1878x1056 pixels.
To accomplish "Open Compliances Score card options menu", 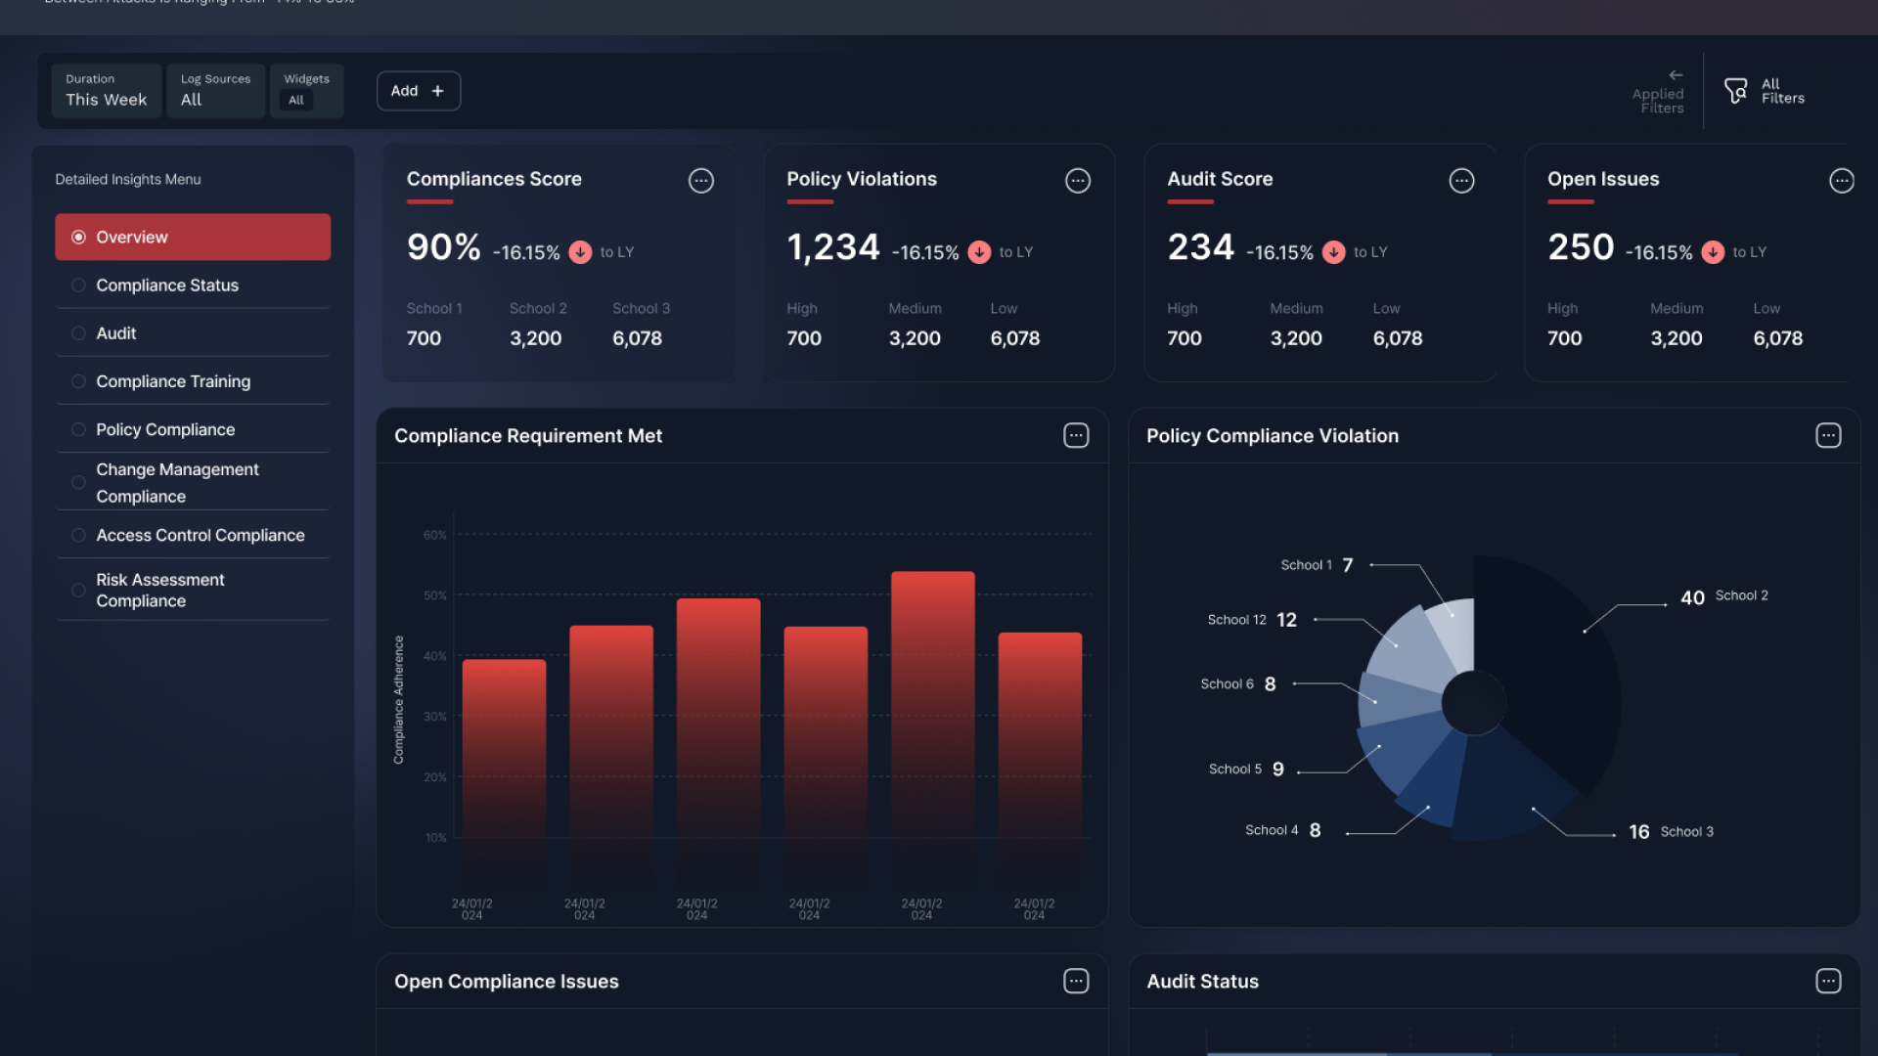I will point(700,181).
